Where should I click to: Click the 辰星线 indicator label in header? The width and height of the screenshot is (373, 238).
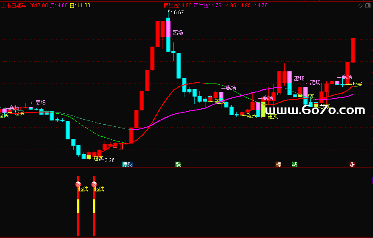(x=171, y=5)
